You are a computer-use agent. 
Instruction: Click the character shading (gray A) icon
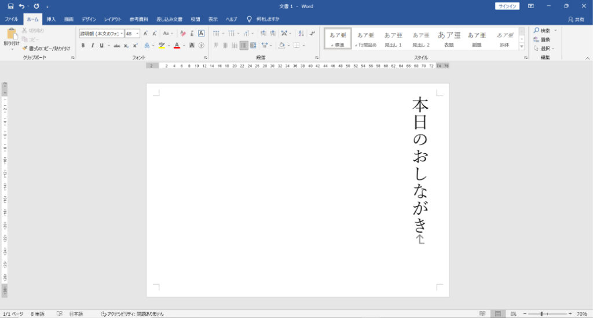tap(192, 45)
